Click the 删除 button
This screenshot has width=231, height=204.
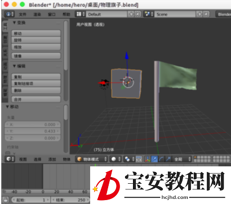pos(36,90)
